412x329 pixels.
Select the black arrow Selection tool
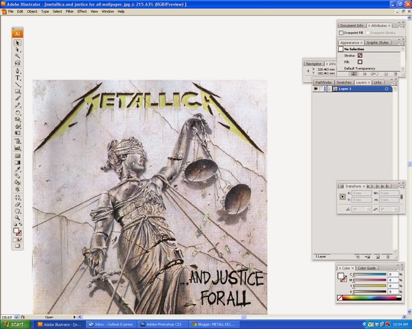click(x=17, y=42)
